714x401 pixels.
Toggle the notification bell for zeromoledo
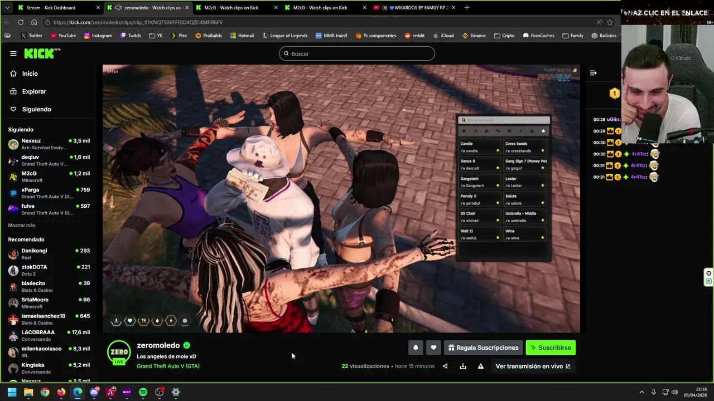click(x=416, y=348)
